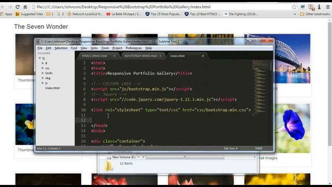332x187 pixels.
Task: Click the browser page vertical scrollbar
Action: coord(330,84)
